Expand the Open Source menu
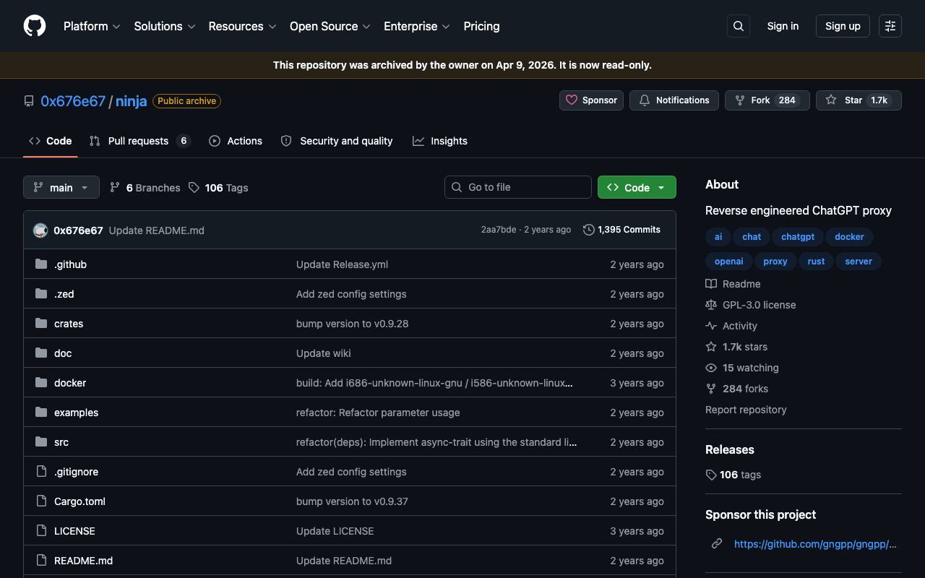Screen dimensions: 925x578 click(330, 26)
